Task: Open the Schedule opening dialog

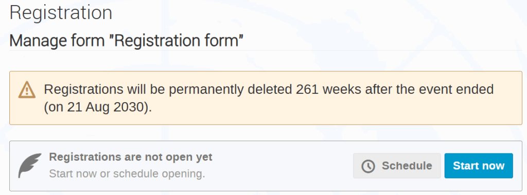Action: click(x=397, y=166)
